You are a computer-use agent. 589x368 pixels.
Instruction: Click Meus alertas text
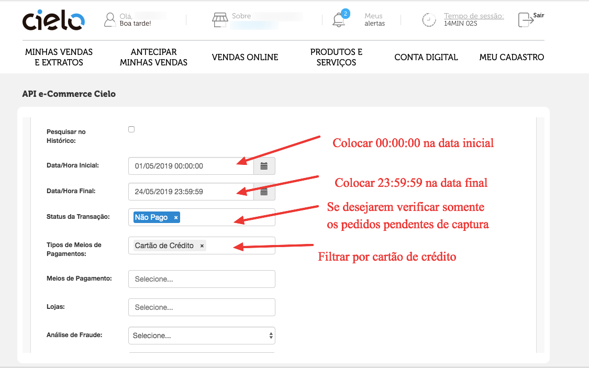point(374,19)
